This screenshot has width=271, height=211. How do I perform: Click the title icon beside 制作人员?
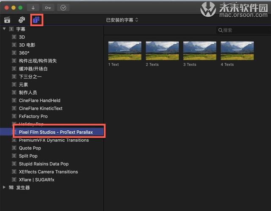point(14,92)
